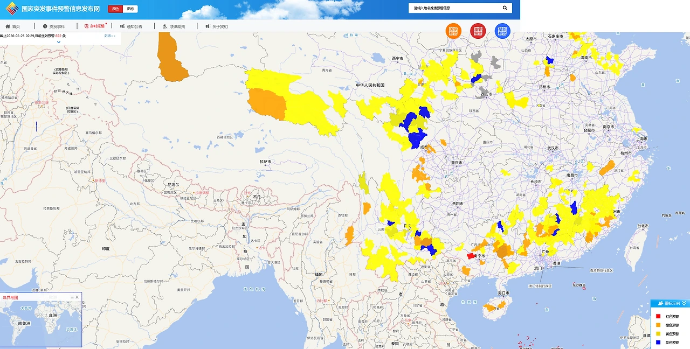Click the red 红色预警 legend swatch
This screenshot has height=349, width=690.
[x=658, y=317]
